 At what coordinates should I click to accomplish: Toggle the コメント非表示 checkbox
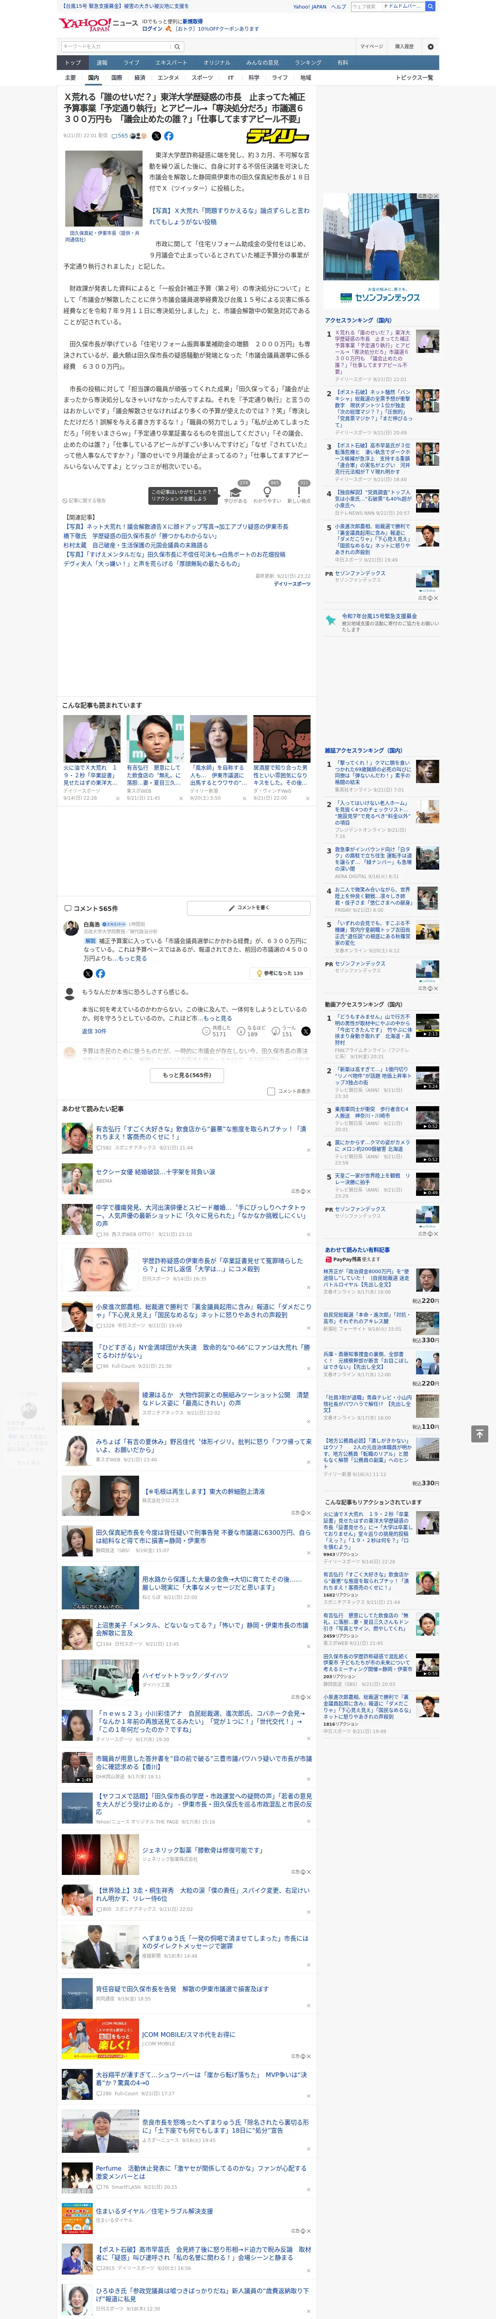click(x=271, y=1091)
